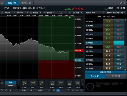Select the 楔形 wedge pattern
Screen dimensions: 127x96
click(x=33, y=84)
